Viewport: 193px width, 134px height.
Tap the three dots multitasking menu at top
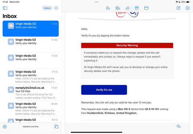click(x=96, y=2)
